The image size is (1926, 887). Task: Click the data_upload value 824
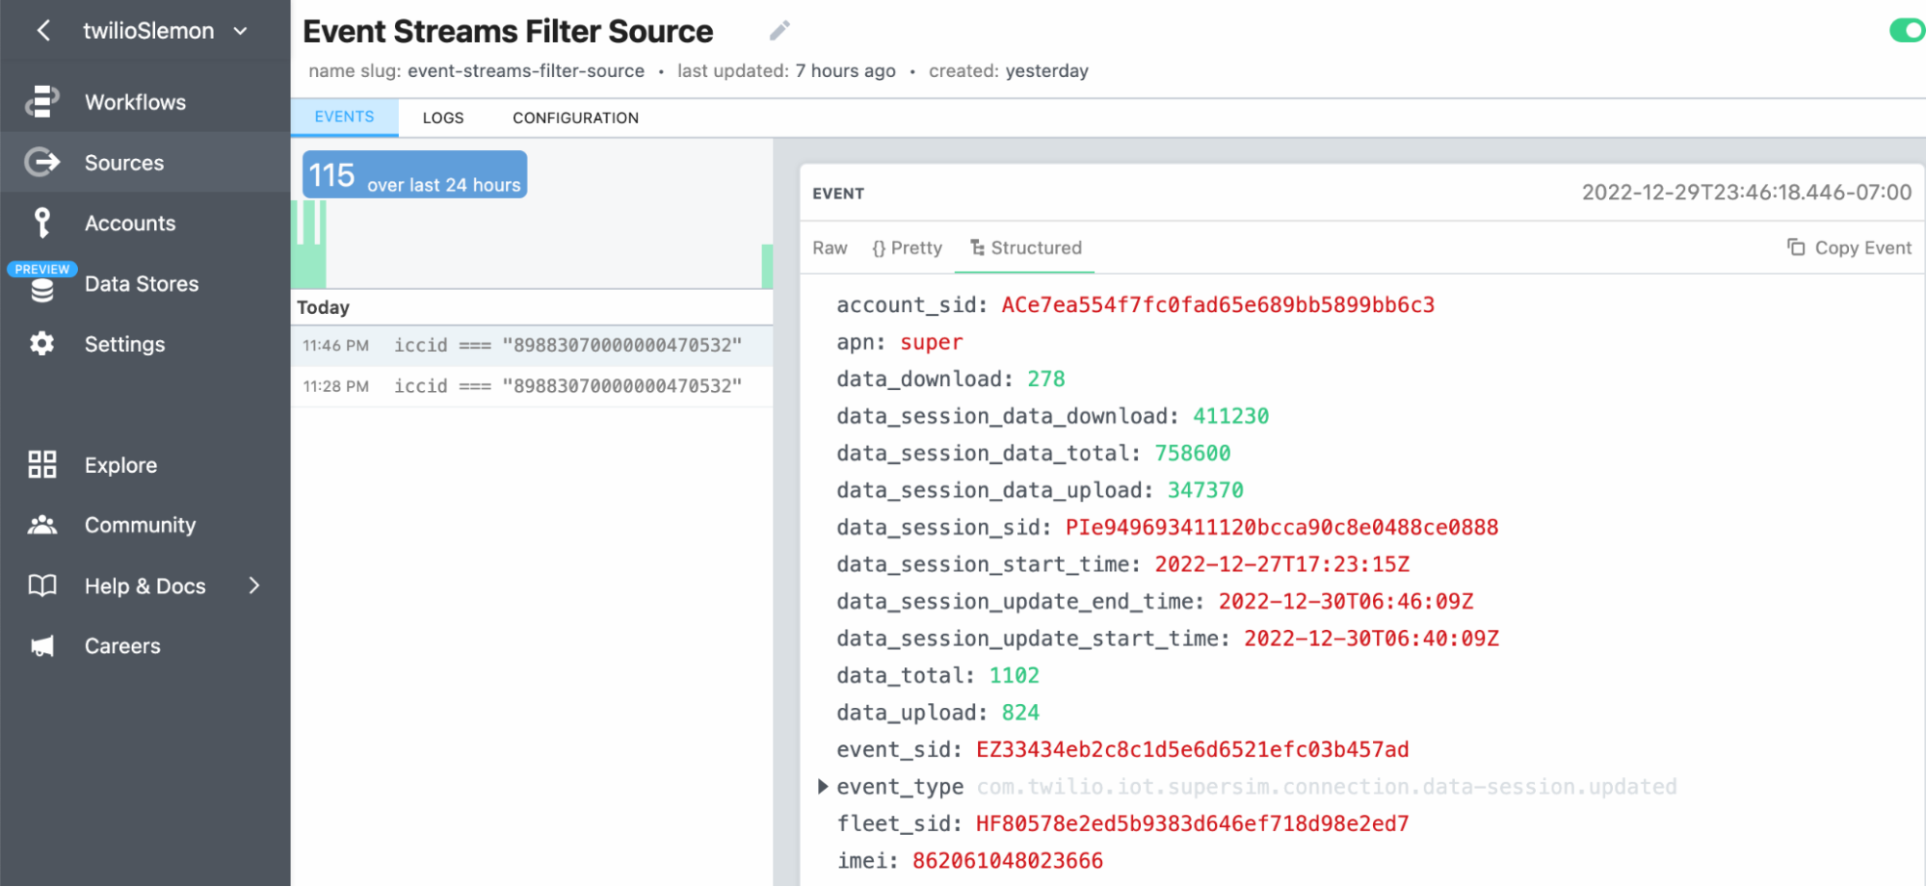coord(1020,713)
